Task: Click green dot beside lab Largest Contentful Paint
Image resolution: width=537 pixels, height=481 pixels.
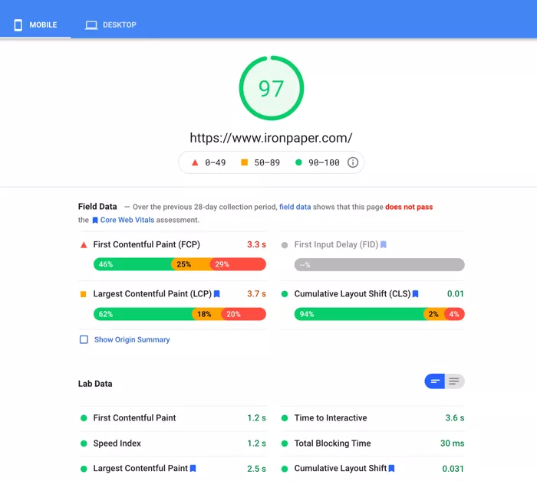Action: [84, 469]
